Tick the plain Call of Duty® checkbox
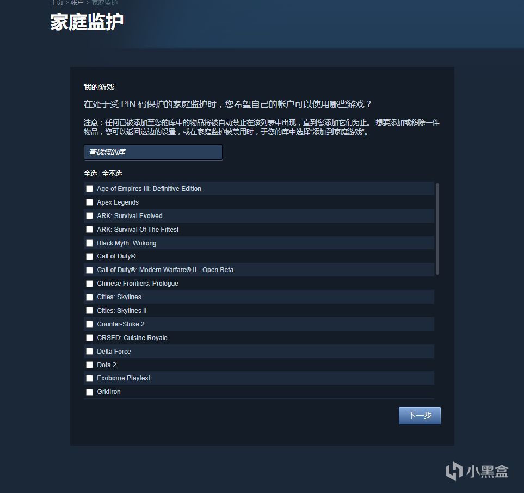Screen dimensions: 524x493 tap(89, 256)
